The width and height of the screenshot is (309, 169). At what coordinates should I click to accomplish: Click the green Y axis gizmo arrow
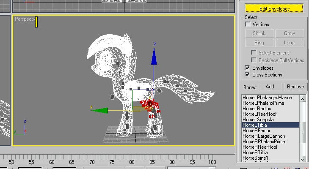coord(99,110)
